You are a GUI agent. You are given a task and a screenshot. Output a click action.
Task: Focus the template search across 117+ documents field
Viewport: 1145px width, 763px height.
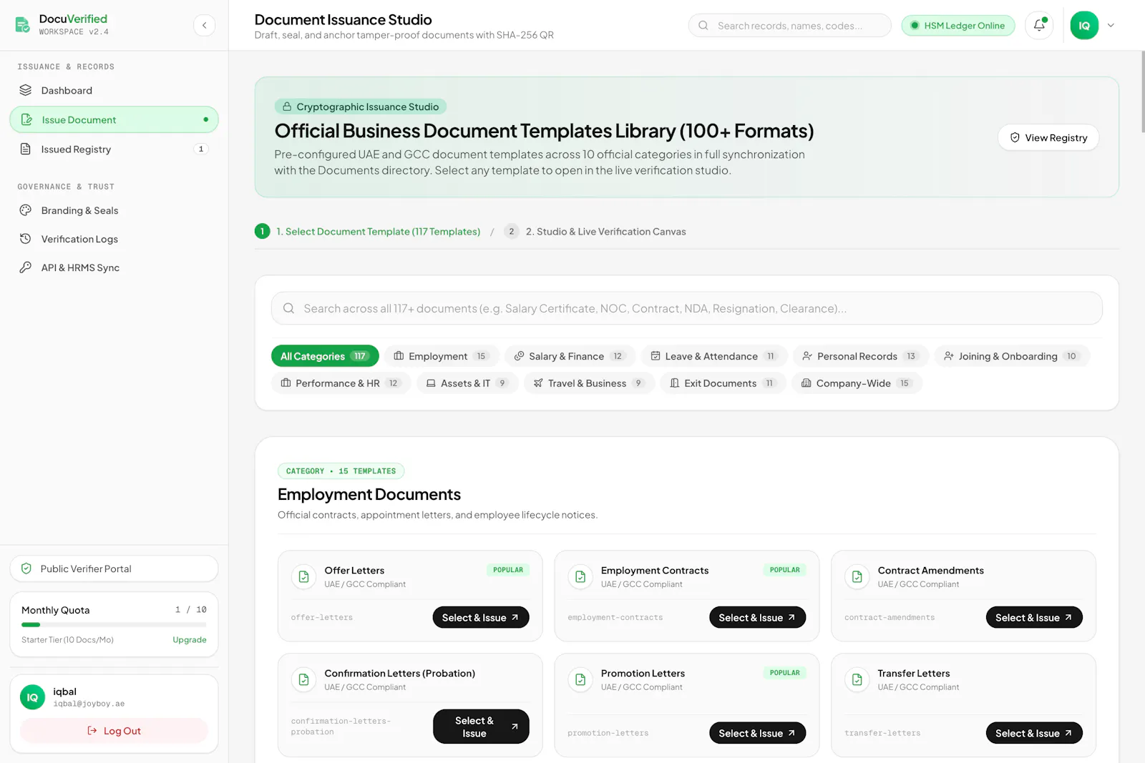pyautogui.click(x=687, y=308)
